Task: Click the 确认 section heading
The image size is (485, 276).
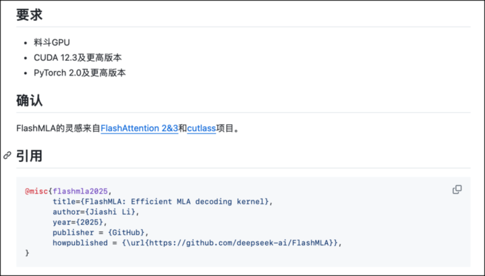Action: click(29, 101)
